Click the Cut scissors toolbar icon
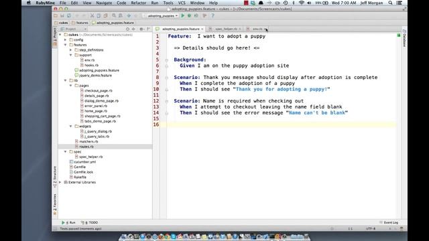Viewport: 429px width, 241px height. point(93,16)
